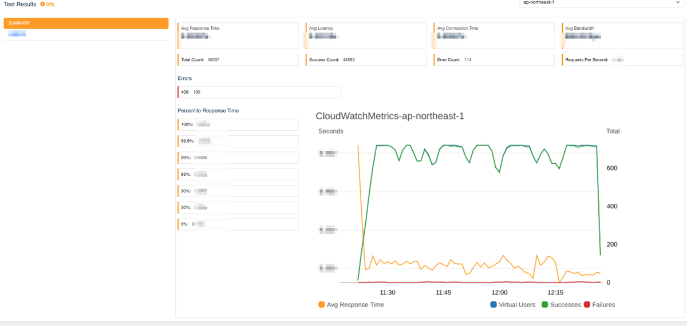
Task: Select the SUMMARY tab in the sidebar
Action: tap(86, 23)
